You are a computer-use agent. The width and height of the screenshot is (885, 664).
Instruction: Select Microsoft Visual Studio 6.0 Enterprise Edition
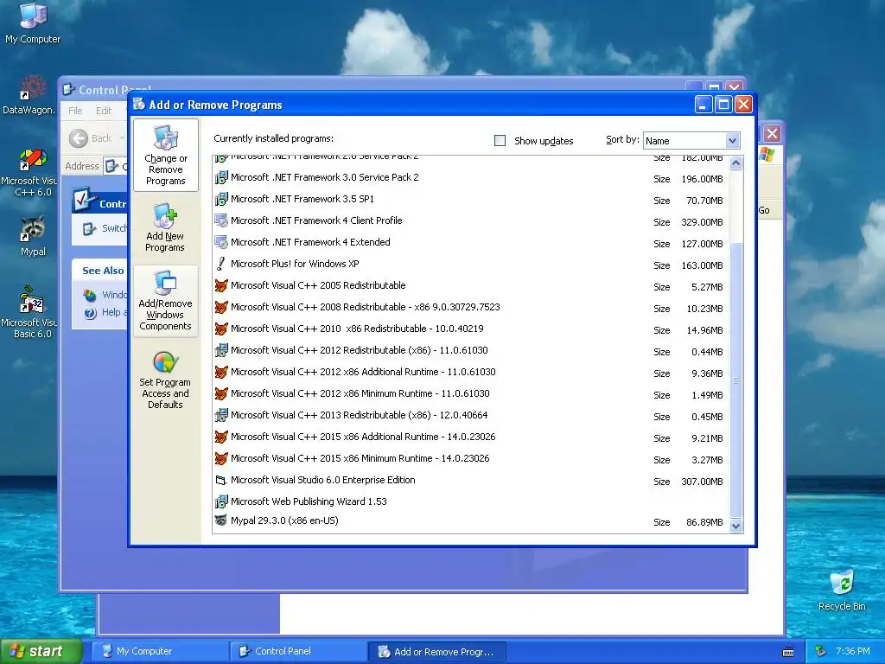471,481
